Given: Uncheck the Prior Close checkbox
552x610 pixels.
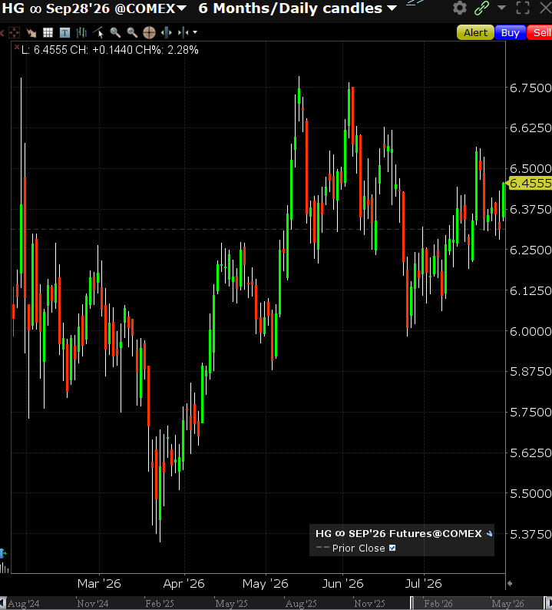Looking at the screenshot, I should 392,548.
